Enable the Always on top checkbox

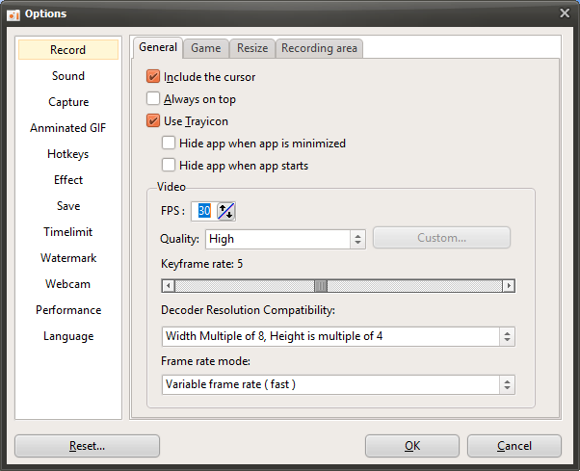153,99
